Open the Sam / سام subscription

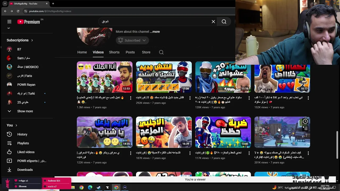coord(24,58)
